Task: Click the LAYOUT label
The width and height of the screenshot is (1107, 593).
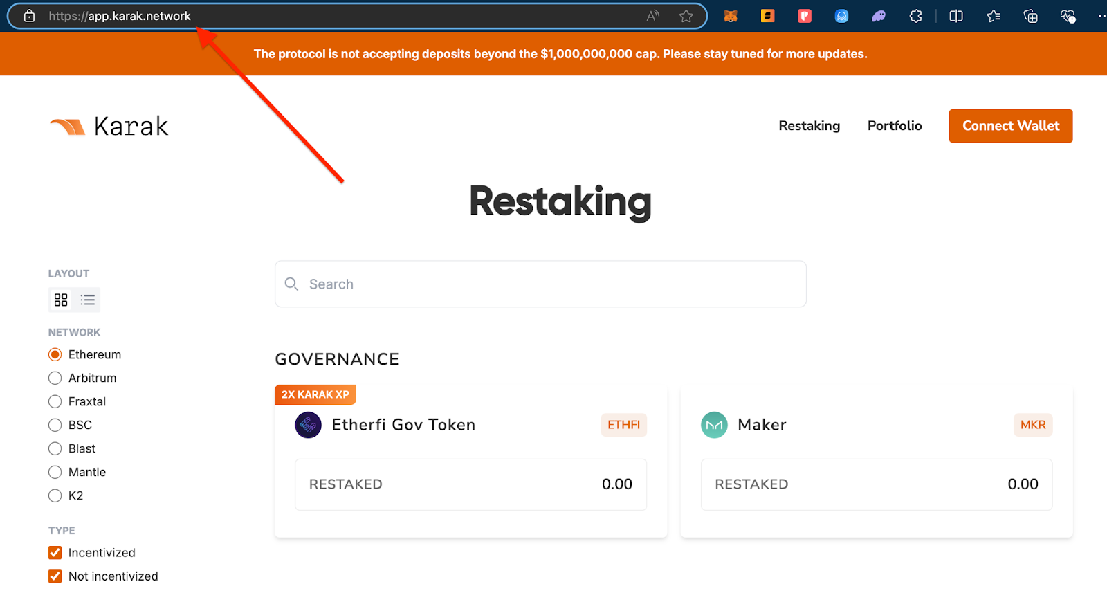Action: (68, 273)
